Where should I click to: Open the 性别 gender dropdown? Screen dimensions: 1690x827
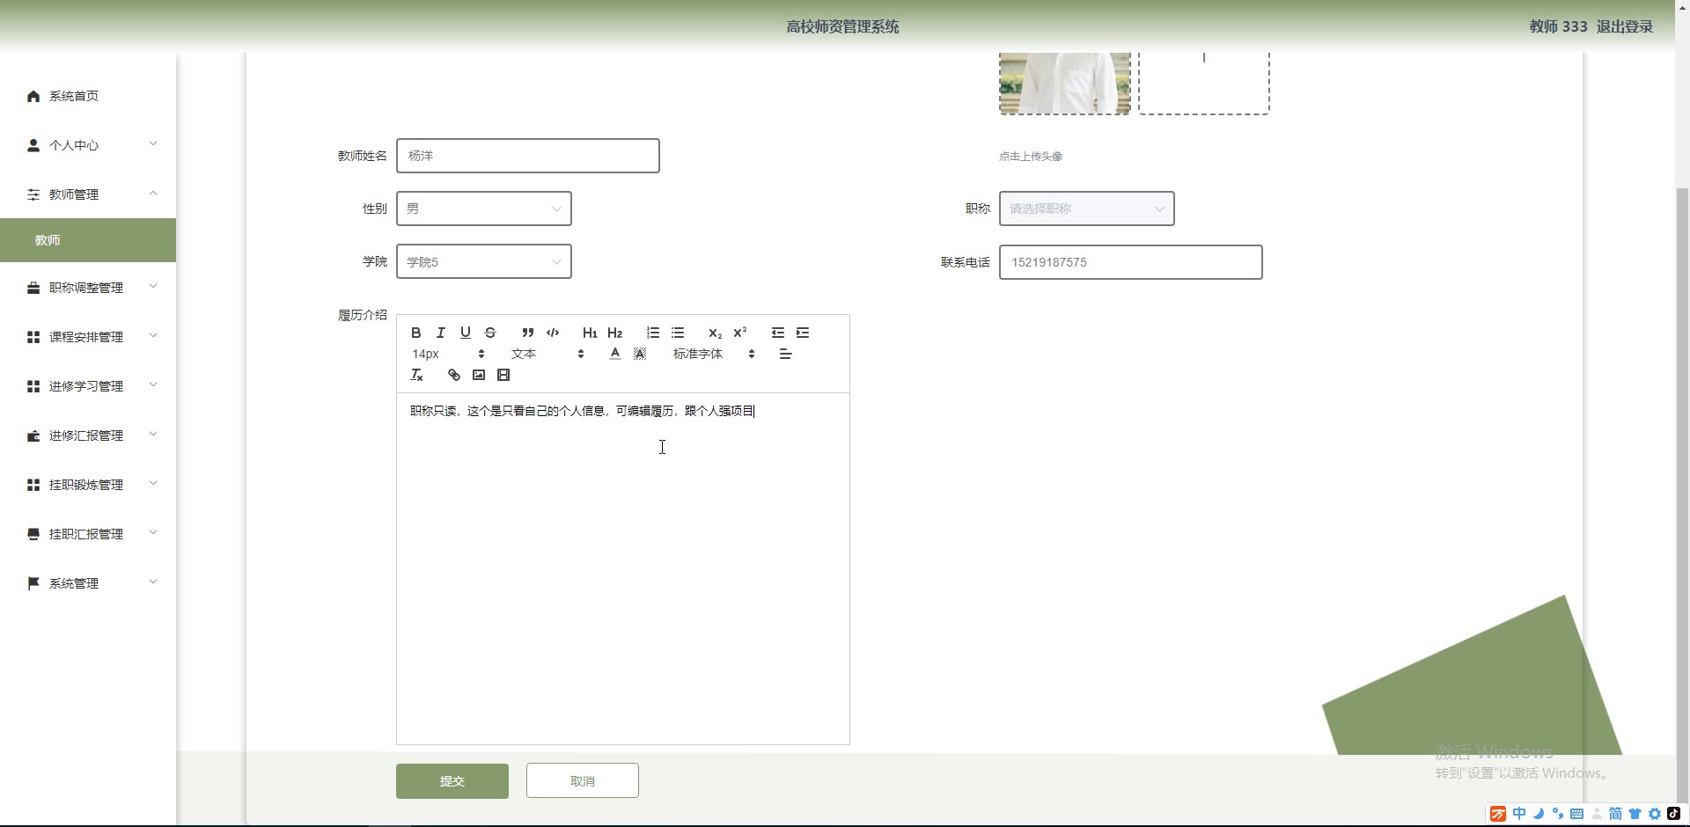[x=484, y=209]
